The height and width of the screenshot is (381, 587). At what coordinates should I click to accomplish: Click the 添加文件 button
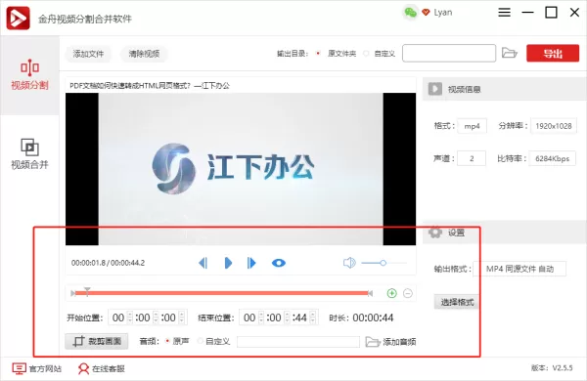[88, 54]
